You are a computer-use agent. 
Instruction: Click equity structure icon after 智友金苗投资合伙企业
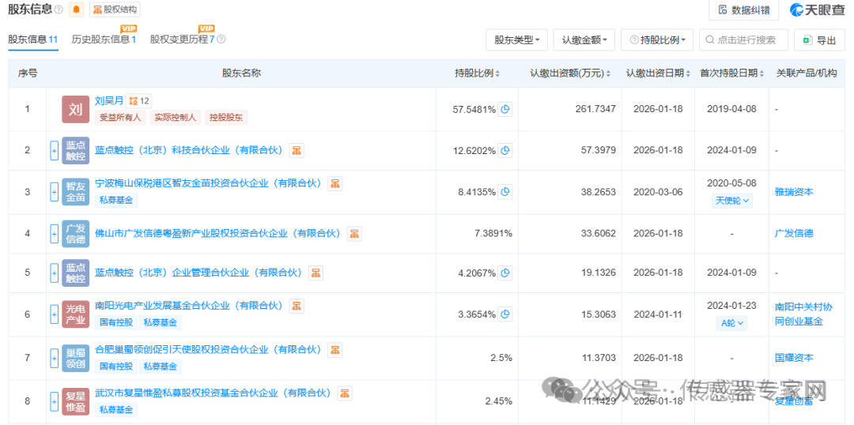coord(335,184)
